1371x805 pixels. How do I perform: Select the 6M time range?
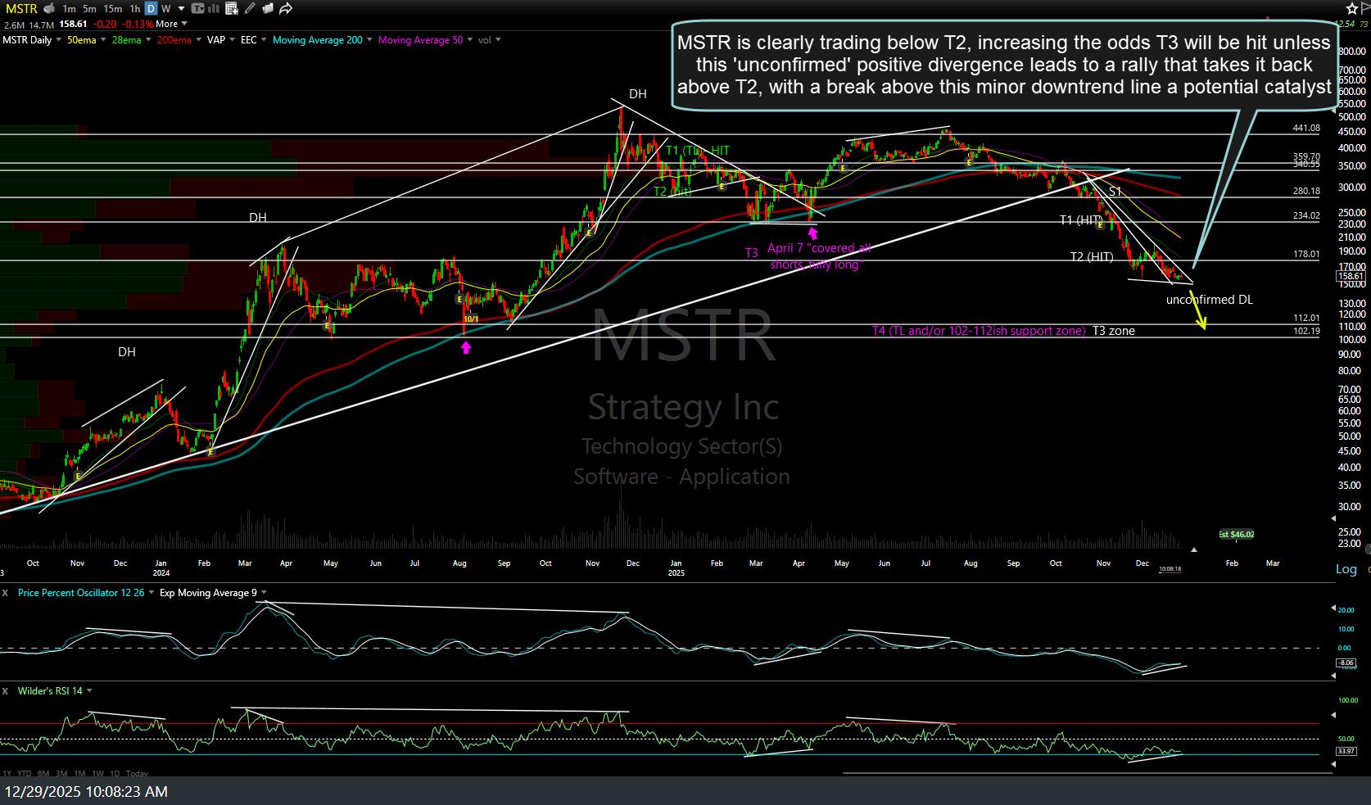click(43, 774)
